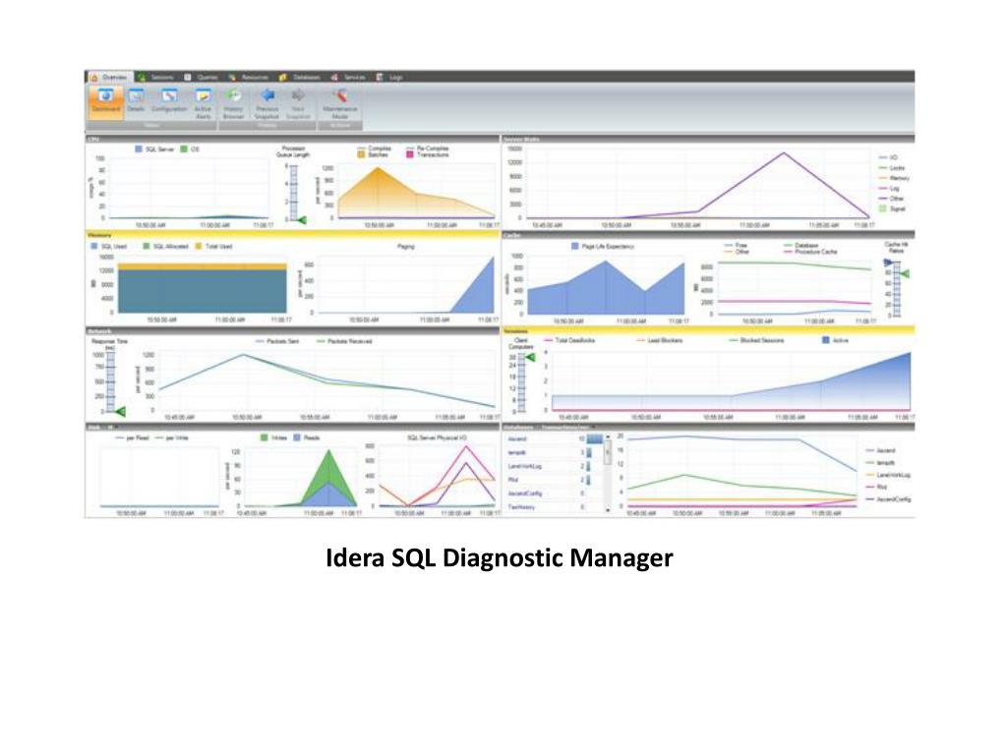Image resolution: width=1007 pixels, height=755 pixels.
Task: Click the databases list scroll-down arrow
Action: pos(608,510)
